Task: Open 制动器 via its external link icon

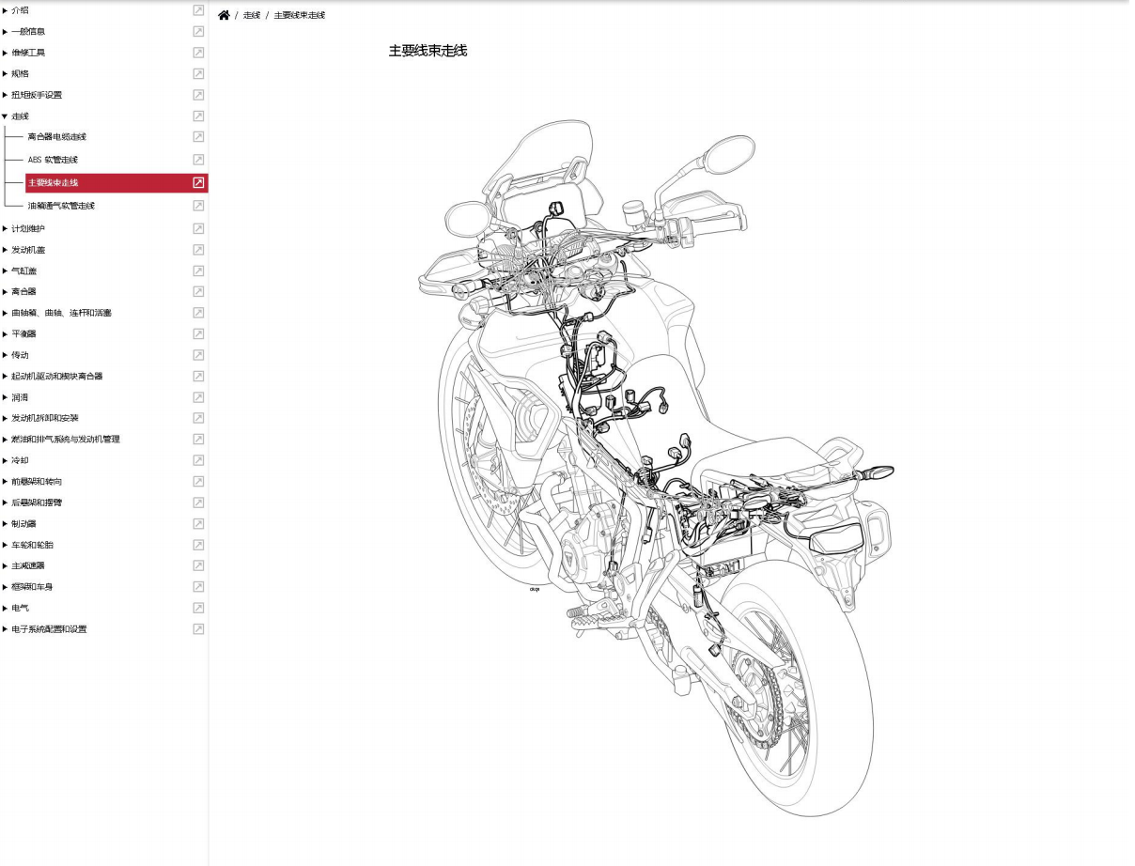Action: coord(197,523)
